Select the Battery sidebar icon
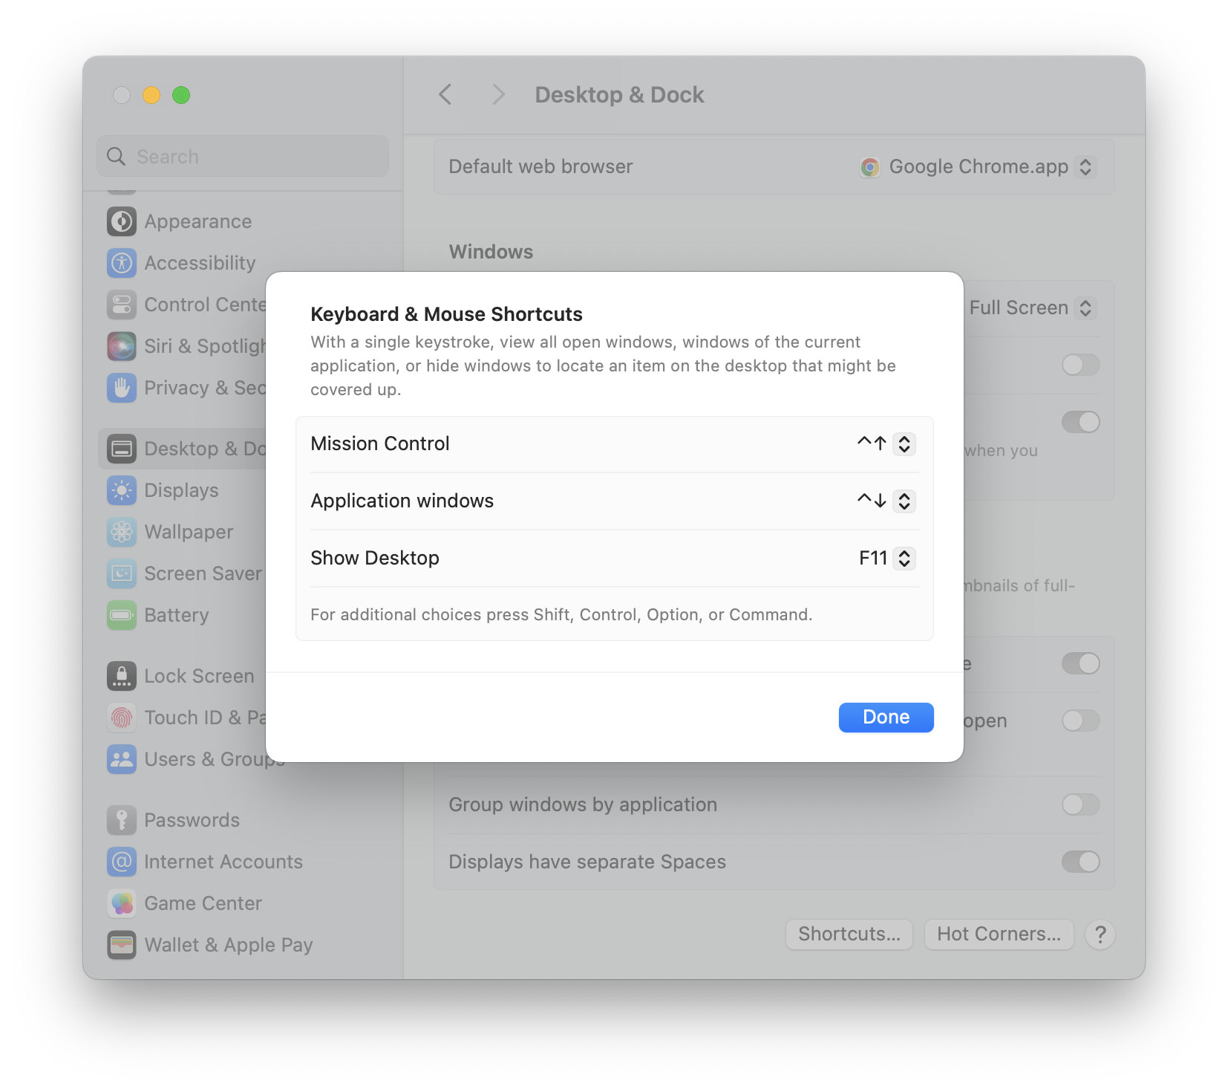The width and height of the screenshot is (1228, 1089). 122,615
